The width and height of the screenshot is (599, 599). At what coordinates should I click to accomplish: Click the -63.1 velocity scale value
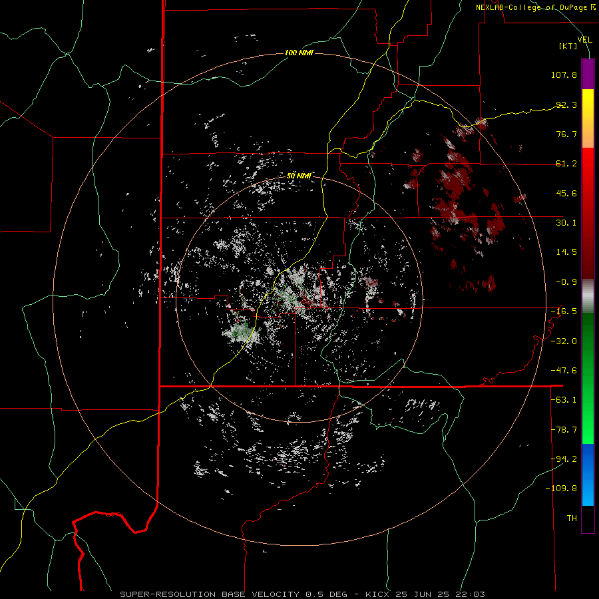(x=564, y=400)
